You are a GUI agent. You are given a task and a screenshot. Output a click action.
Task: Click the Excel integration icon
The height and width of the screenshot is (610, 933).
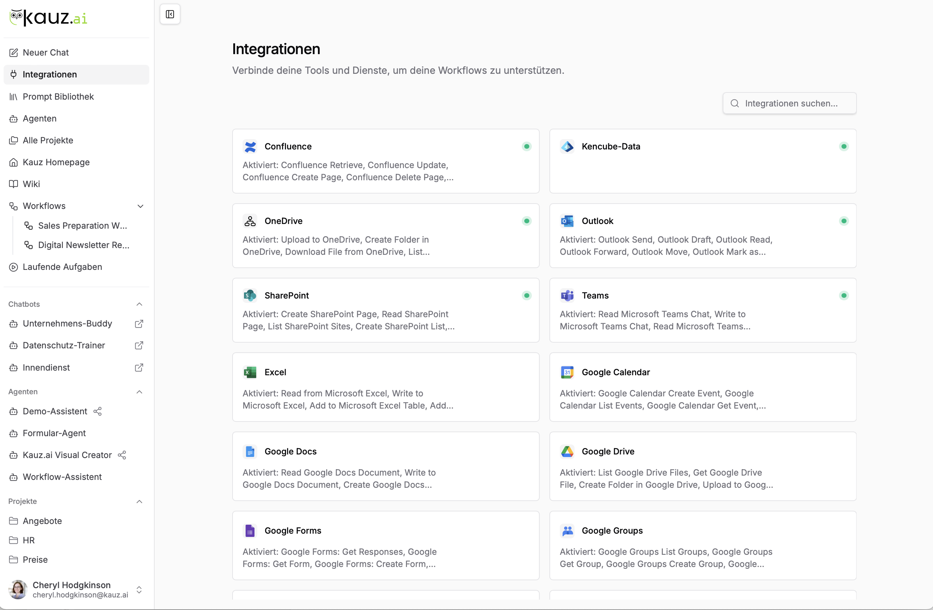(x=250, y=372)
